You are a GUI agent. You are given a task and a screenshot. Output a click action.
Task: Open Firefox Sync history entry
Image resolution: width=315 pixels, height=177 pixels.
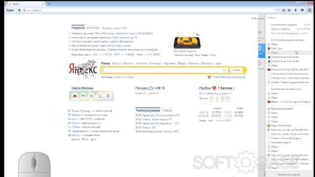[289, 48]
